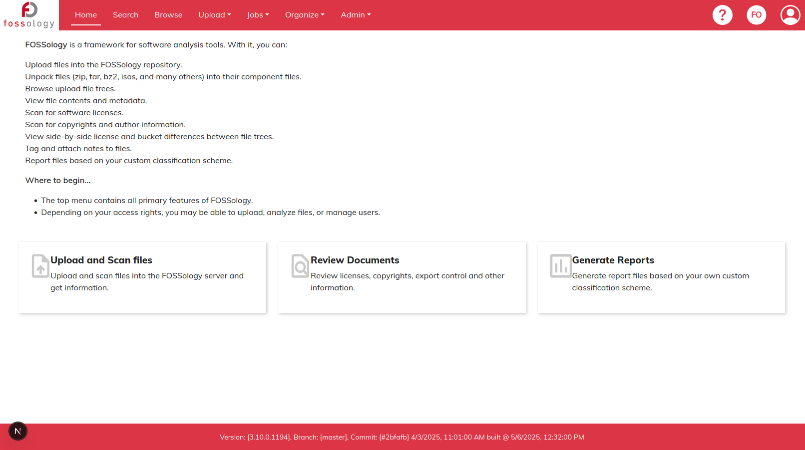
Task: Expand the Jobs dropdown menu
Action: (x=258, y=15)
